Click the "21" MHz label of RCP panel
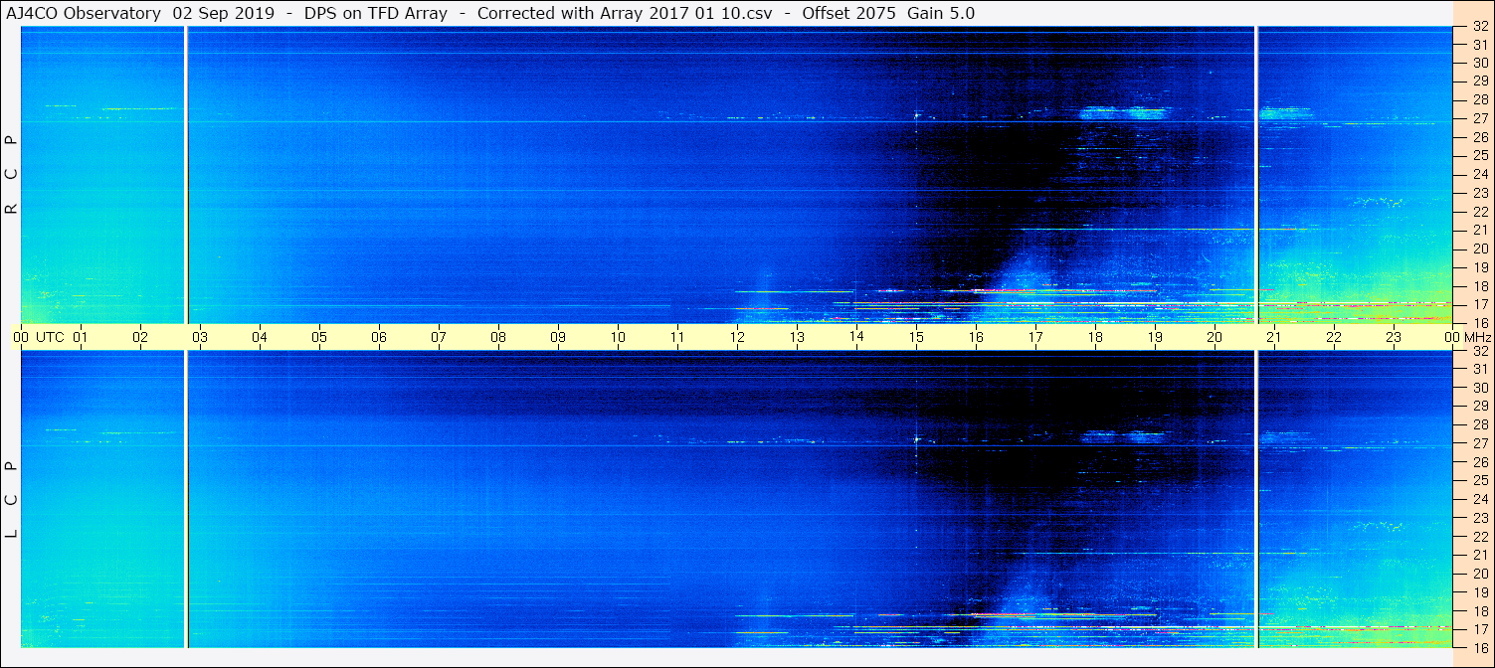This screenshot has height=668, width=1495. coord(1480,230)
